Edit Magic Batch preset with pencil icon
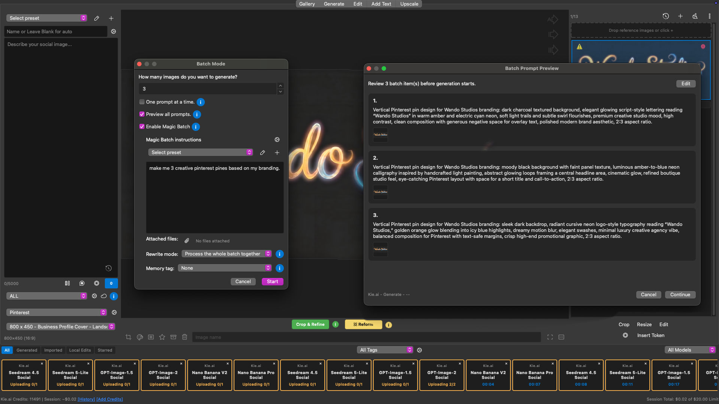 click(263, 153)
